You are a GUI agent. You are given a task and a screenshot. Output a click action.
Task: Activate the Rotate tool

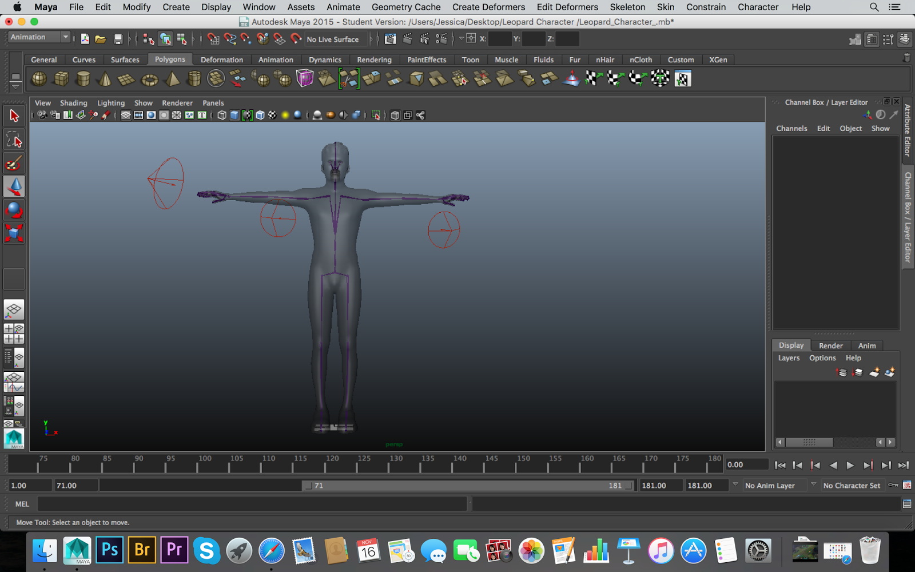tap(14, 210)
